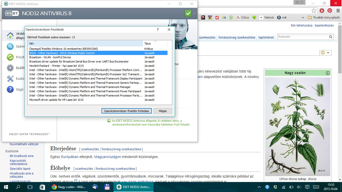Click the Urtica dioica plant illustration

[297, 126]
